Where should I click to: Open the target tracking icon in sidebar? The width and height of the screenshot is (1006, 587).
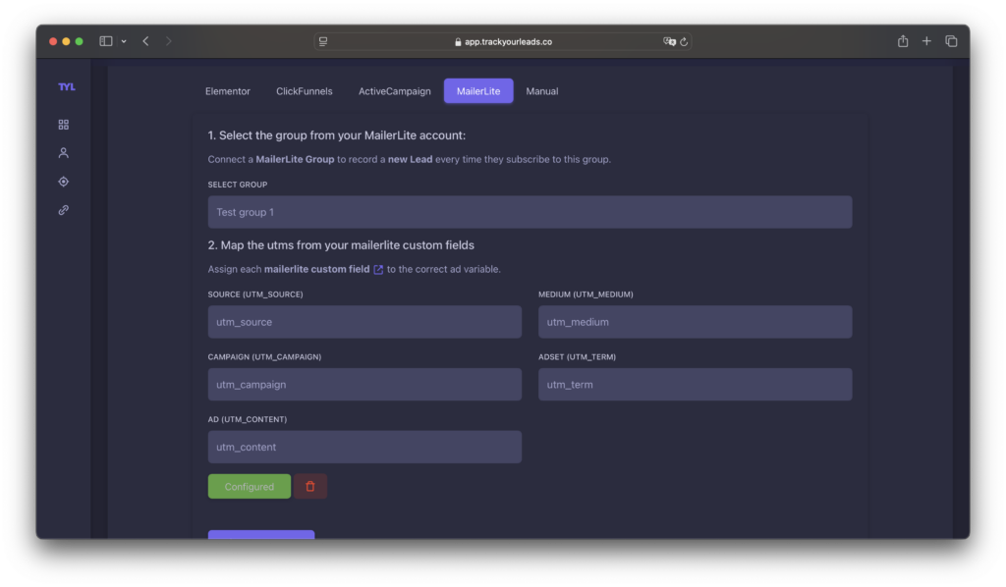pos(64,182)
